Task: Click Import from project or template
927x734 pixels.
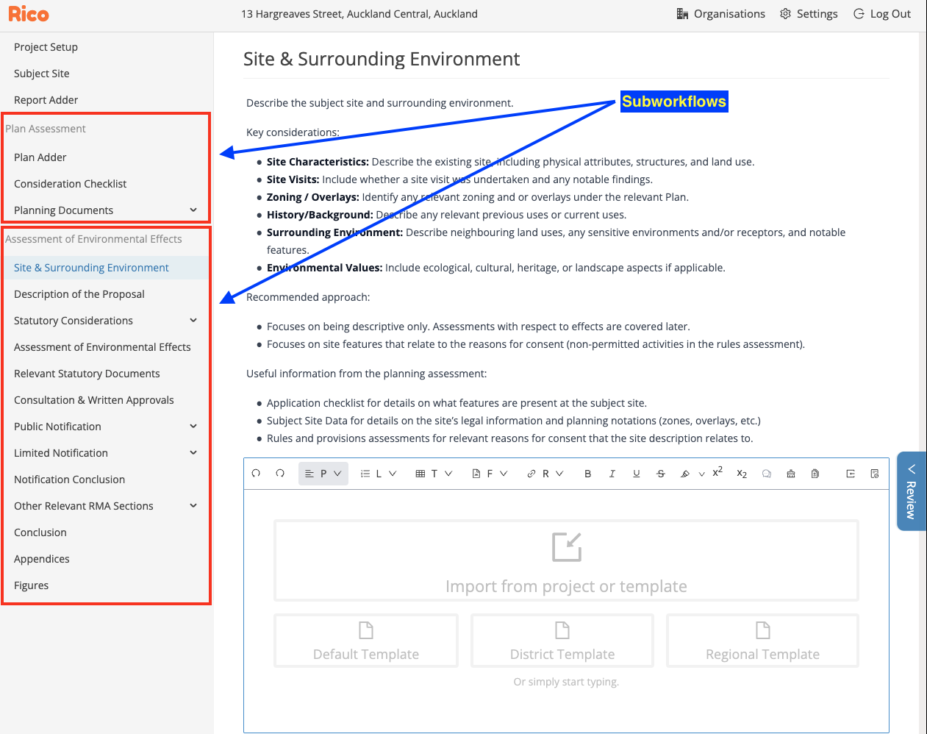Action: pos(566,560)
